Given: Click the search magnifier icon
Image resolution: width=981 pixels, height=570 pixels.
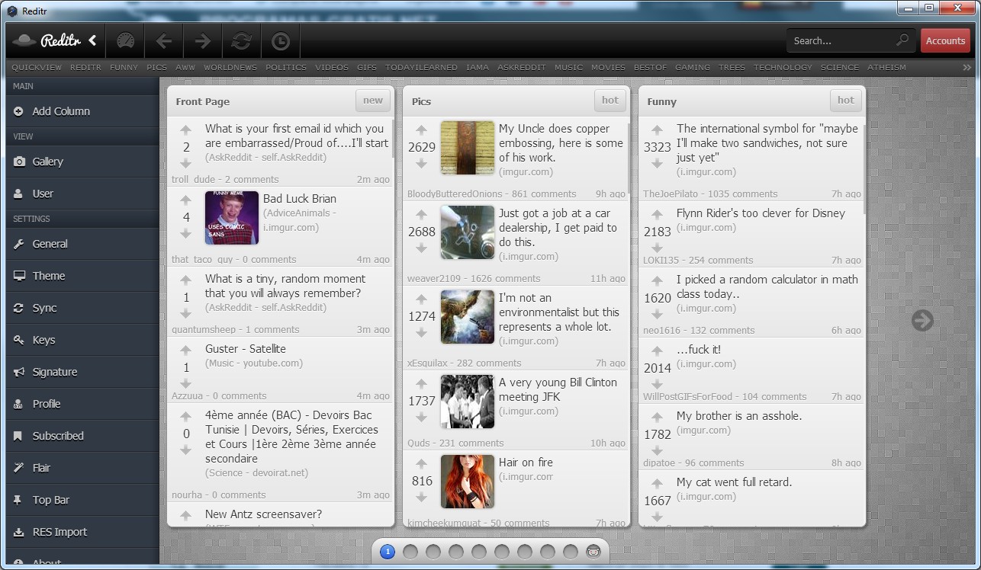Looking at the screenshot, I should [x=902, y=40].
